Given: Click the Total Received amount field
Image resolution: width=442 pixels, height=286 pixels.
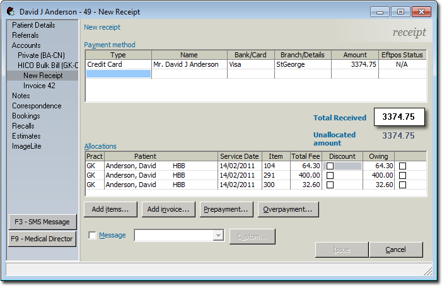Looking at the screenshot, I should point(398,117).
